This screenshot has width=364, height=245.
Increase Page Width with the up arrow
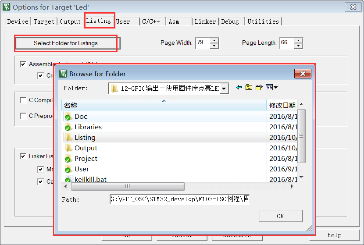click(214, 41)
